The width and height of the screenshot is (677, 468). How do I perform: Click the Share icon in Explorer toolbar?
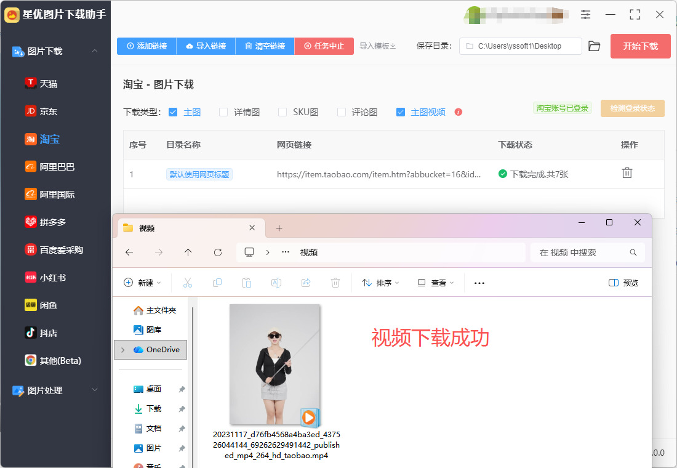click(x=306, y=283)
